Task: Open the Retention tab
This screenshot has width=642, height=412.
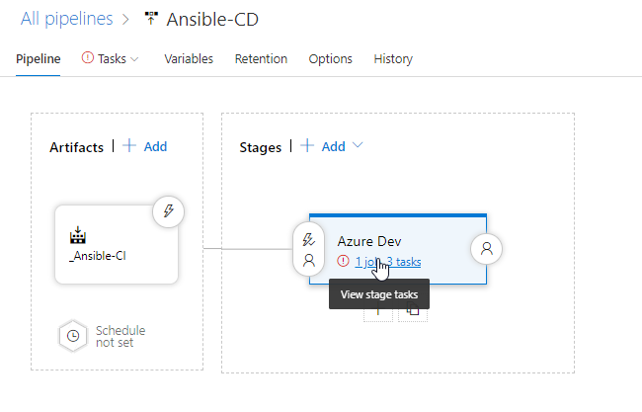Action: (261, 59)
